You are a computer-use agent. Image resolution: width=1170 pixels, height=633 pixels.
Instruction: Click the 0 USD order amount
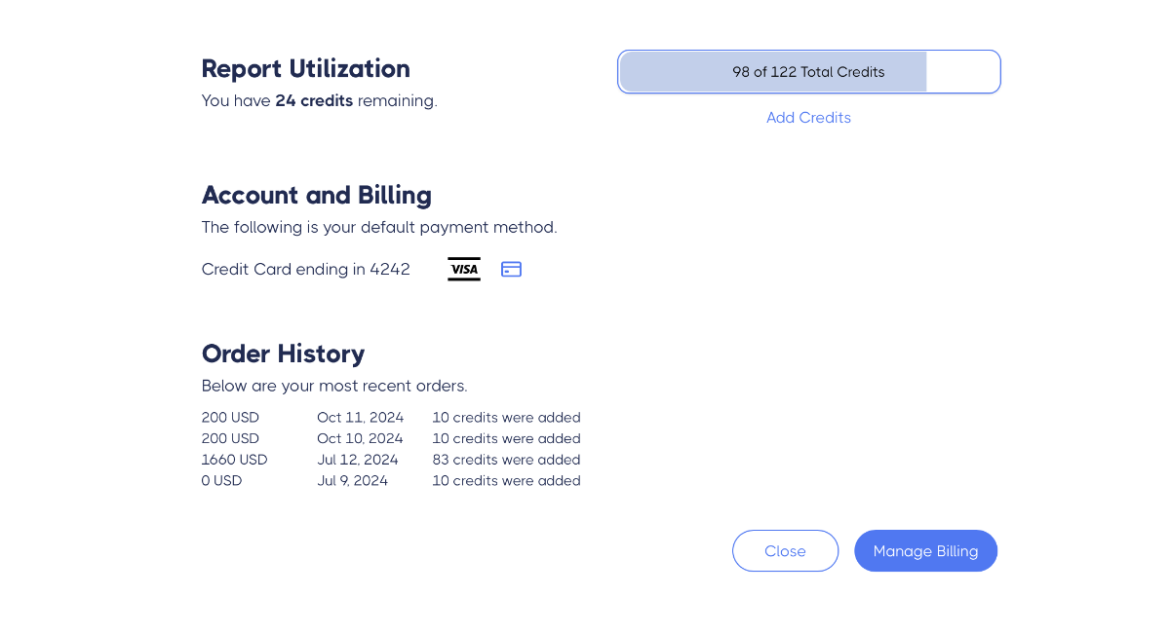221,481
